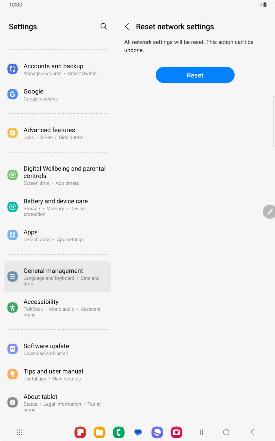Screen dimensions: 275x441
Task: Open Battery and device care
Action: tap(58, 207)
